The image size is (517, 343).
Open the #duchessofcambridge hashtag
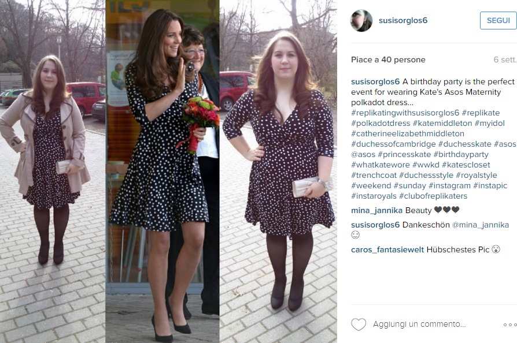pos(393,144)
